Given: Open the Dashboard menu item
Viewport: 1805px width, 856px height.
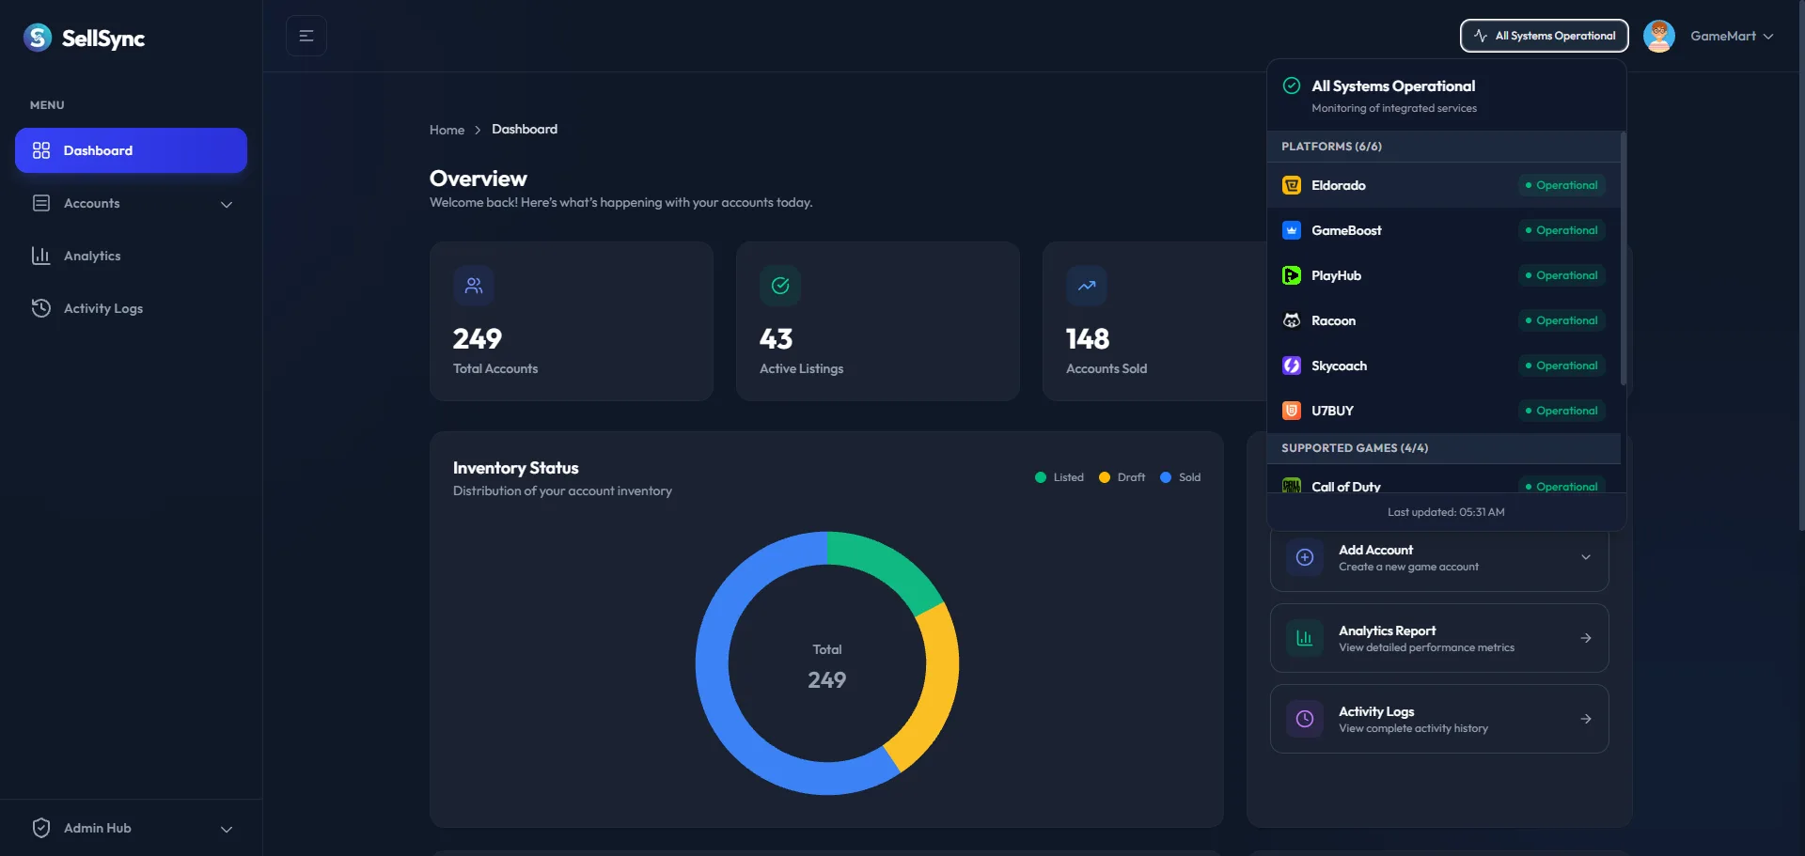Looking at the screenshot, I should (131, 150).
